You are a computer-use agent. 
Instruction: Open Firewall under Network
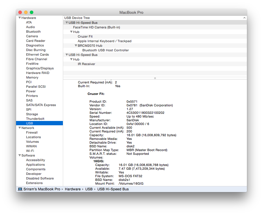point(32,132)
